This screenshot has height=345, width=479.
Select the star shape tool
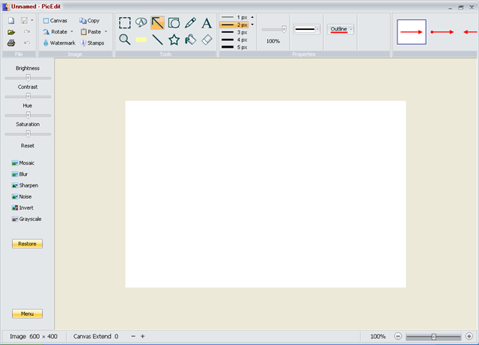click(x=174, y=40)
